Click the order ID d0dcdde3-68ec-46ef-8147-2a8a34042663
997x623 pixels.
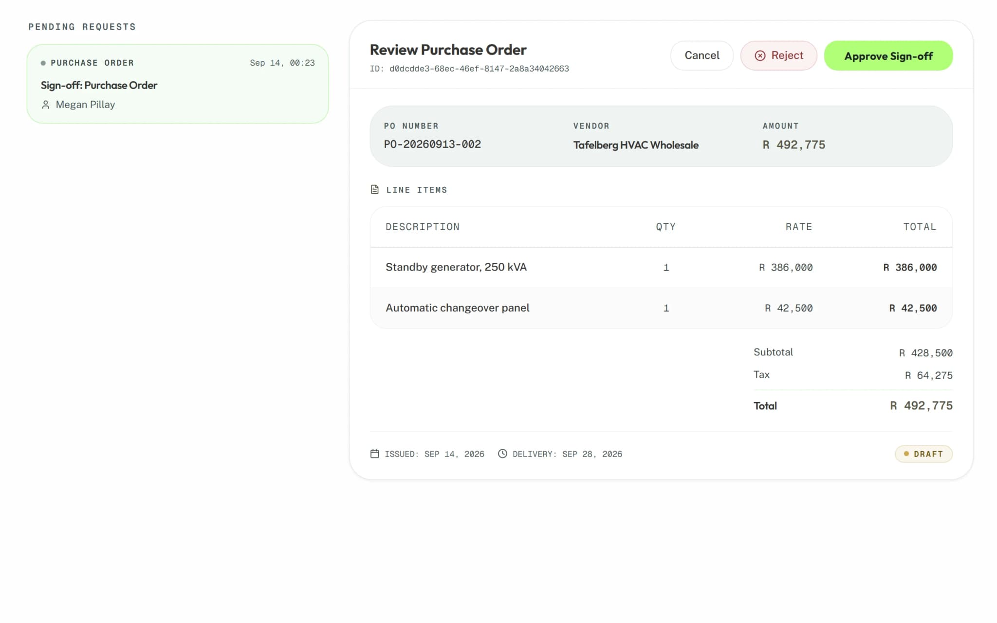pos(479,69)
